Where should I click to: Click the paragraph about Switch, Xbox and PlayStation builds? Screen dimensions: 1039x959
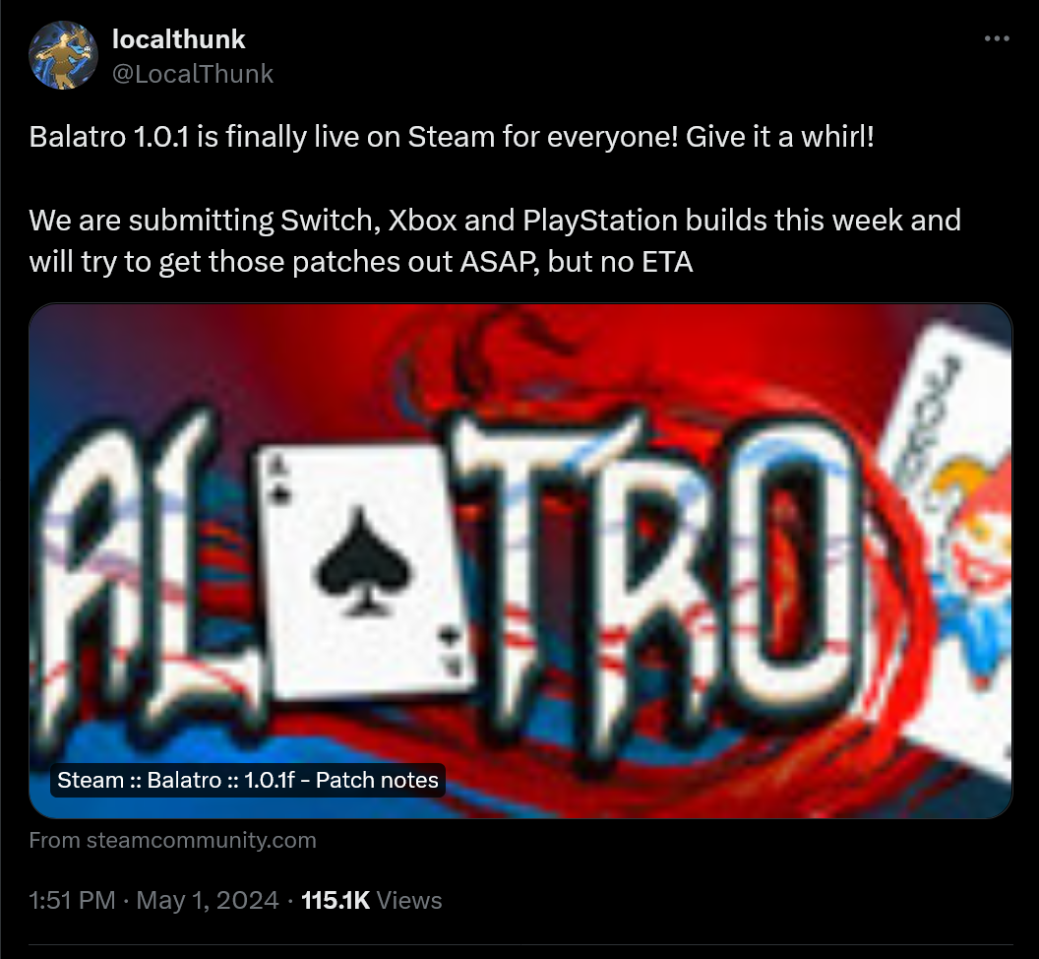click(495, 241)
